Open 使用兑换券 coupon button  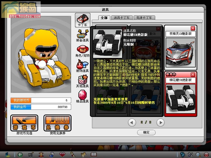[57, 123]
